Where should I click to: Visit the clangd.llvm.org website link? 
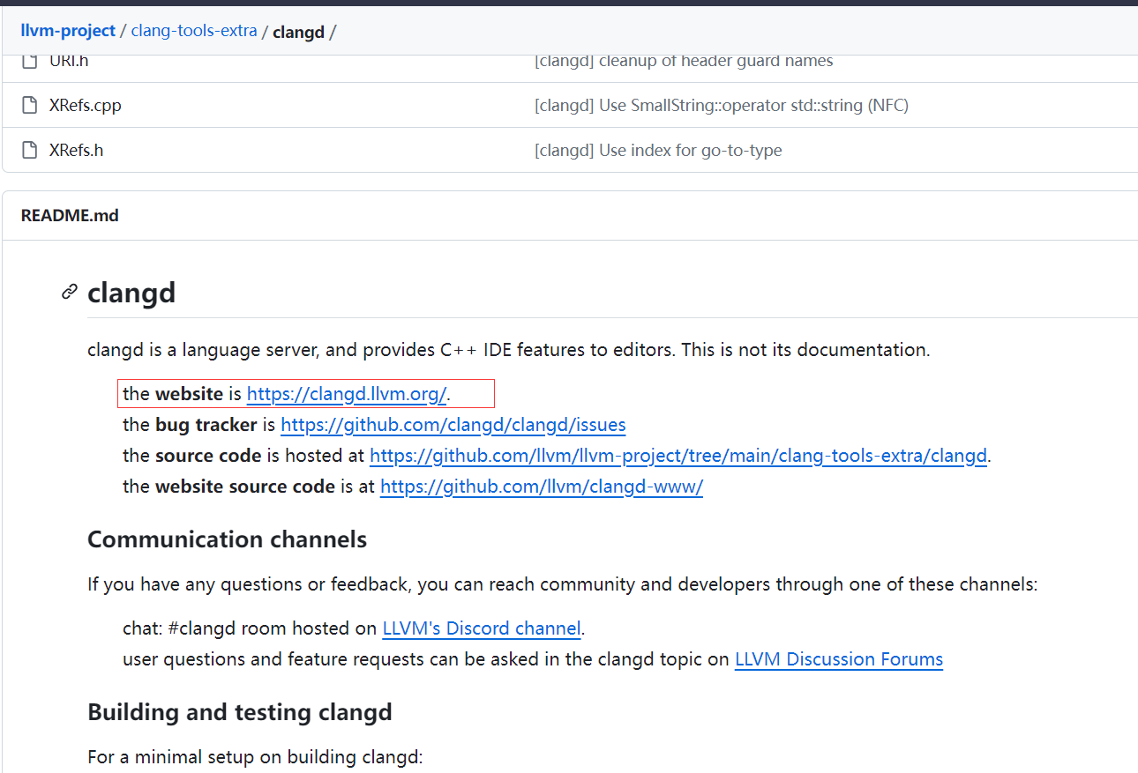pyautogui.click(x=346, y=394)
